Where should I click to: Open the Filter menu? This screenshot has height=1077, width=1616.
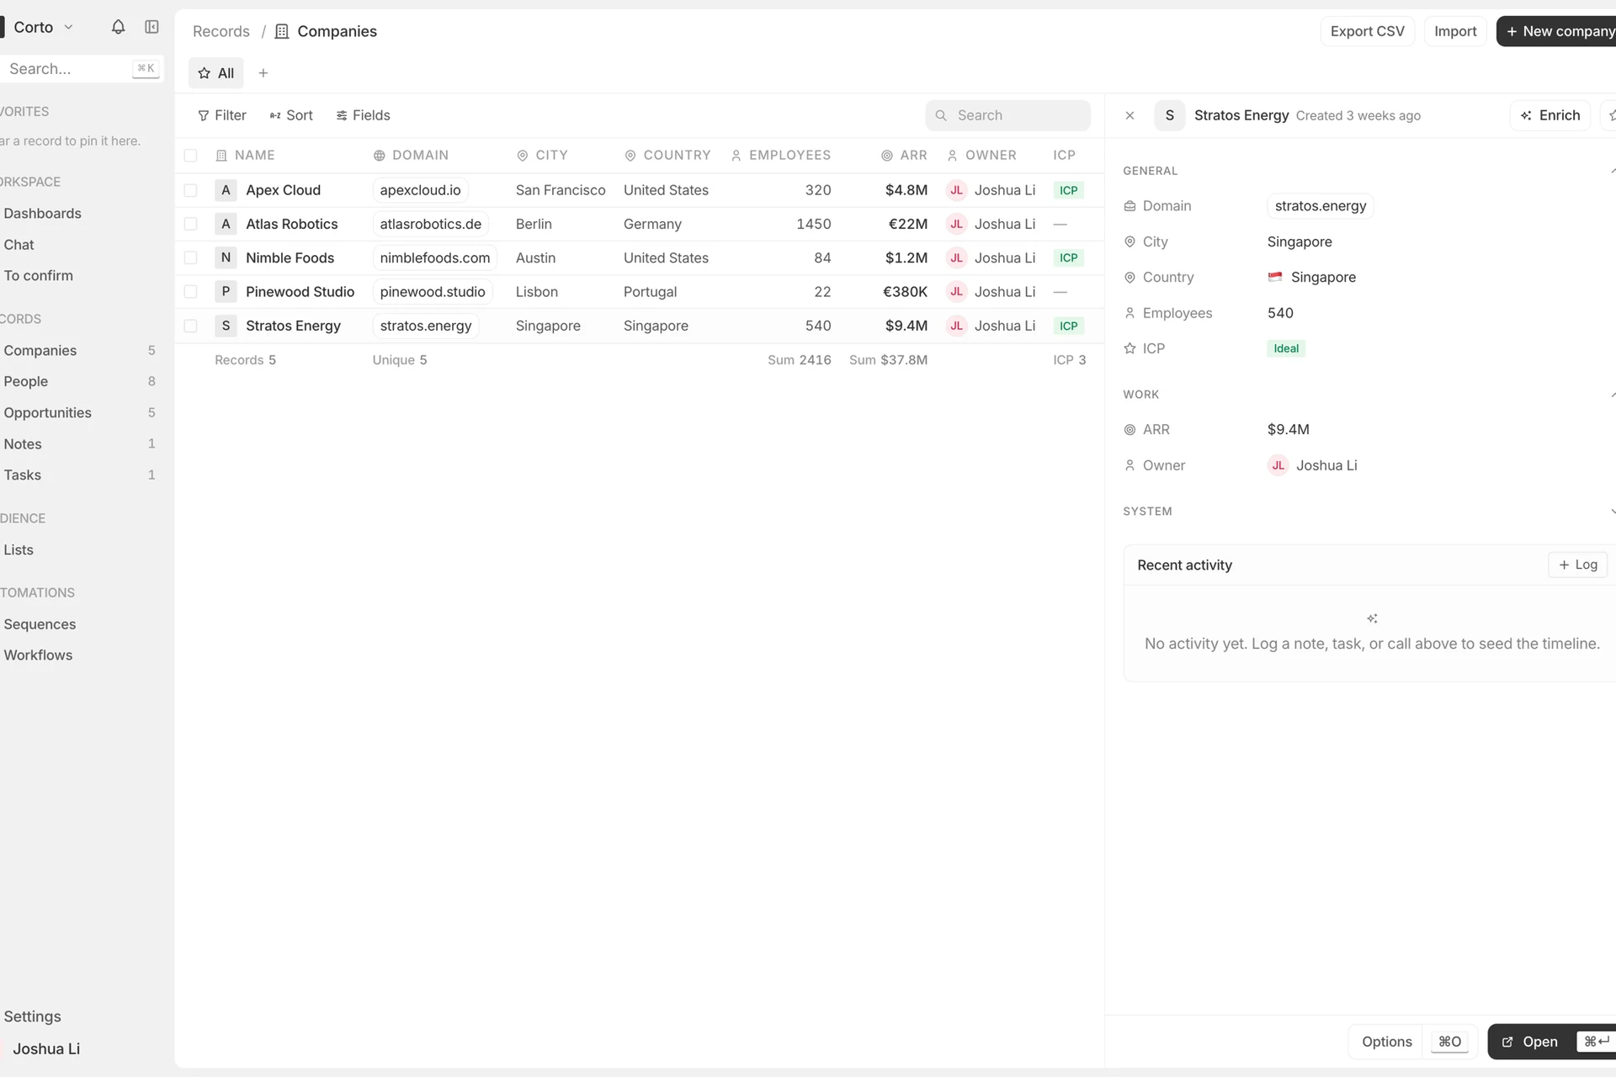[222, 115]
